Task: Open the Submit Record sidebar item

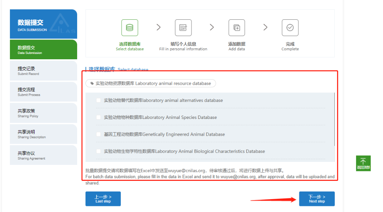Action: click(x=43, y=71)
